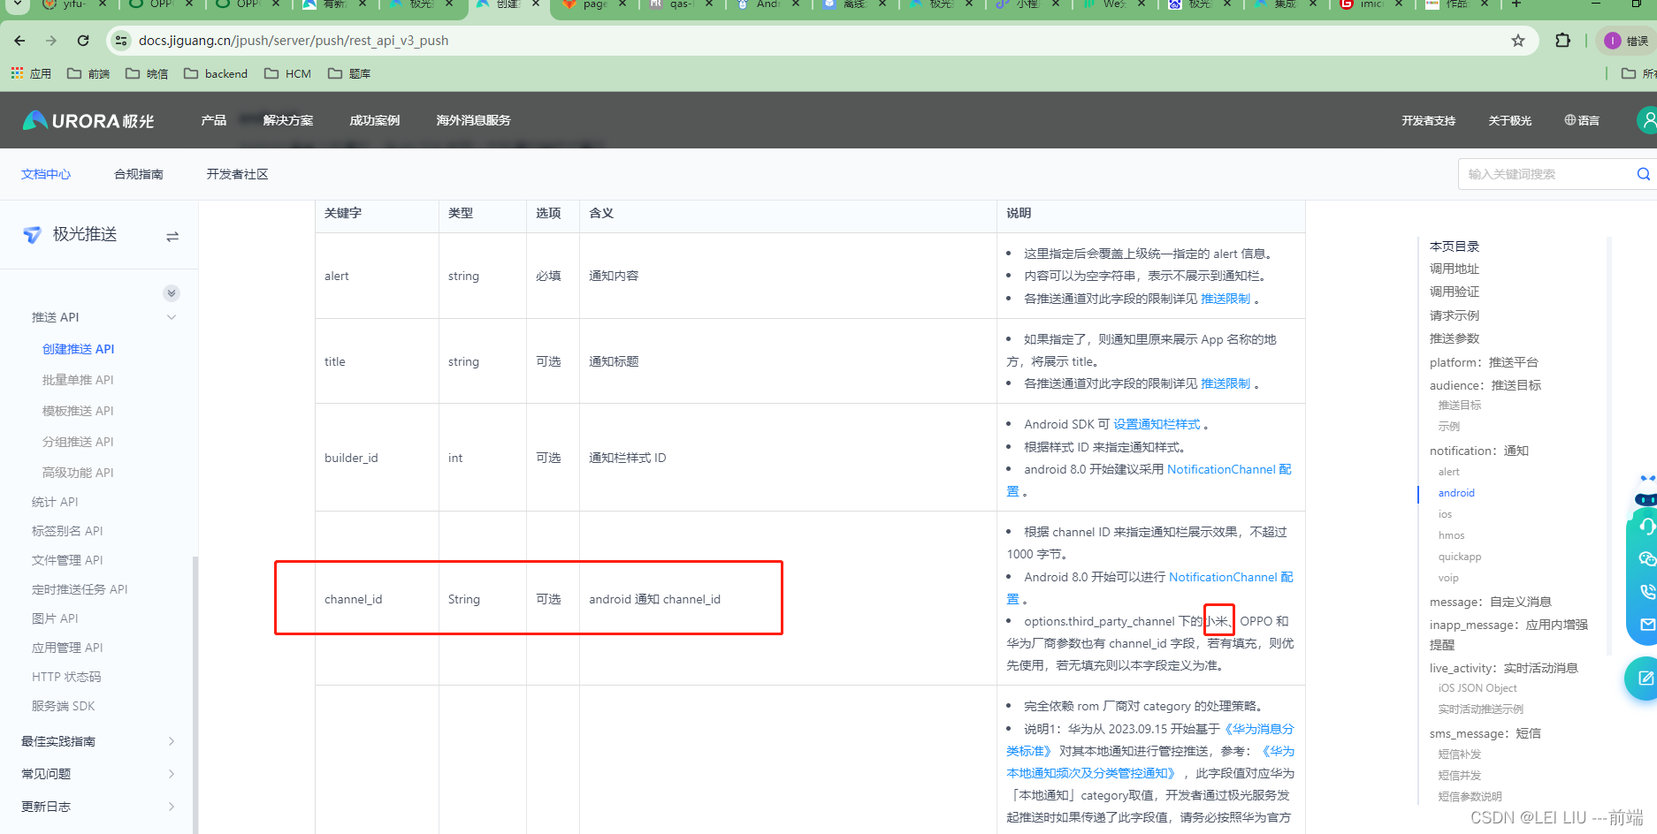The height and width of the screenshot is (834, 1657).
Task: Open the backend bookmark folder
Action: pos(216,73)
